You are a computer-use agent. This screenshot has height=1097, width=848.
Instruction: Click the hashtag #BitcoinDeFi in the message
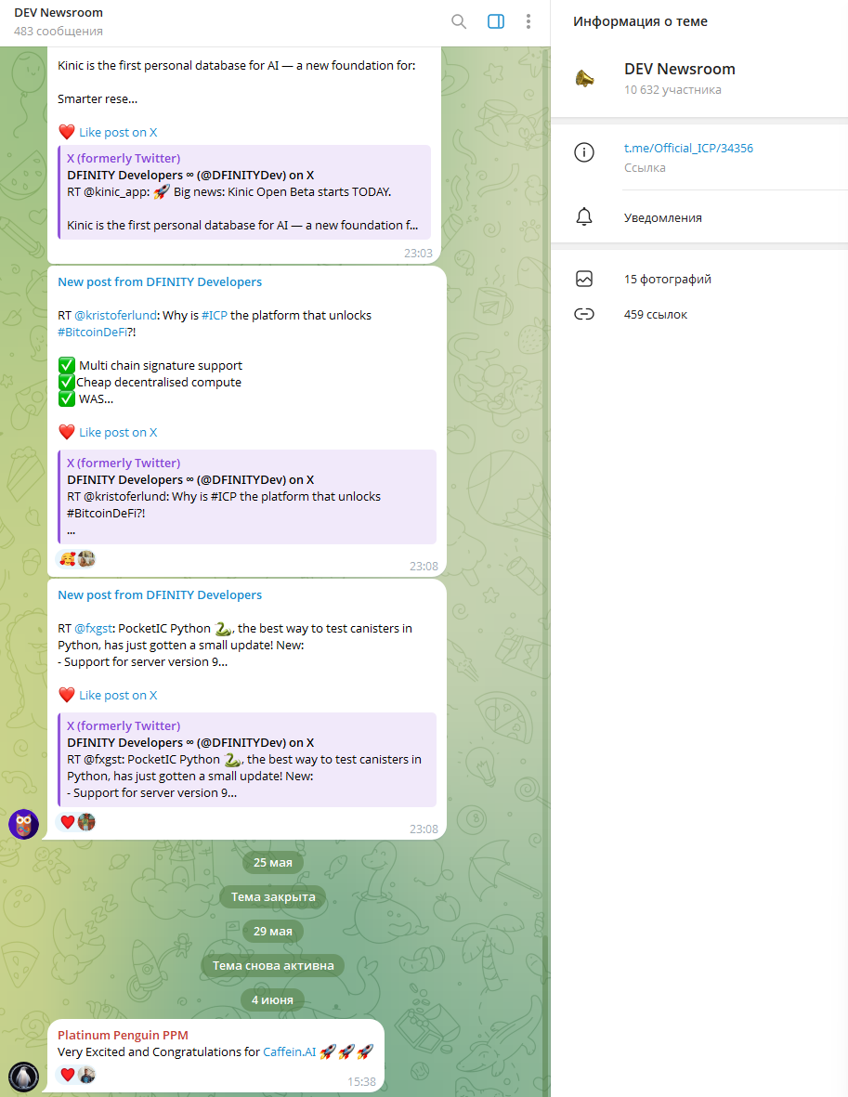coord(91,331)
